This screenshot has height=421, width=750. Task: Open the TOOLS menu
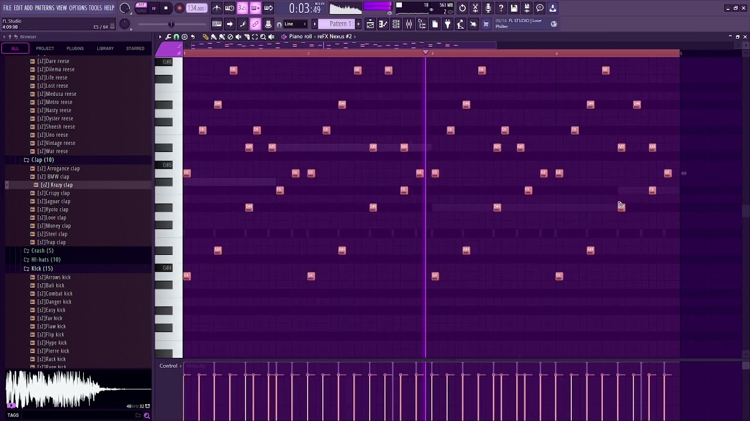click(x=95, y=8)
